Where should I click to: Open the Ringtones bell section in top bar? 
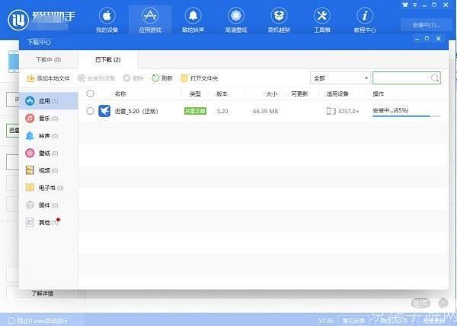click(x=193, y=20)
